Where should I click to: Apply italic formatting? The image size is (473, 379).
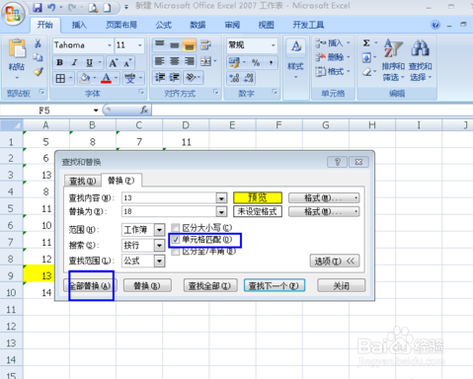(75, 62)
